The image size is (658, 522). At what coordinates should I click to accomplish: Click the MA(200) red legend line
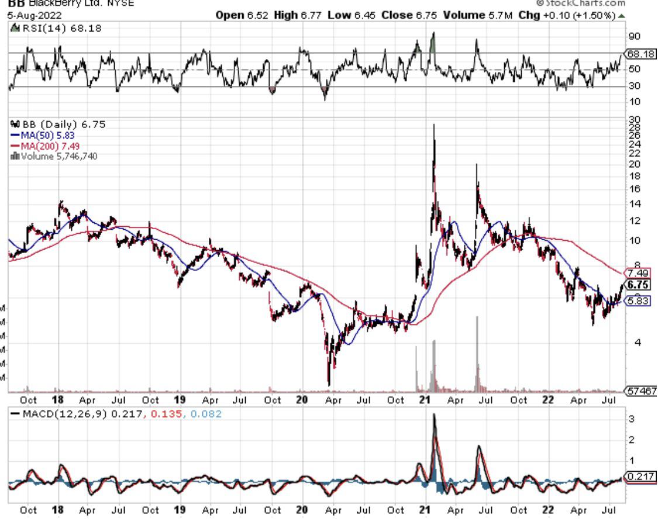[15, 146]
